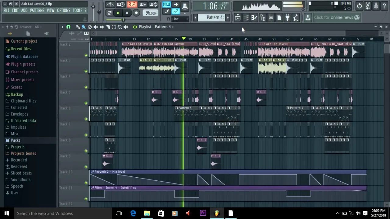Stop playback with the stop button
This screenshot has width=390, height=219.
coord(127,13)
